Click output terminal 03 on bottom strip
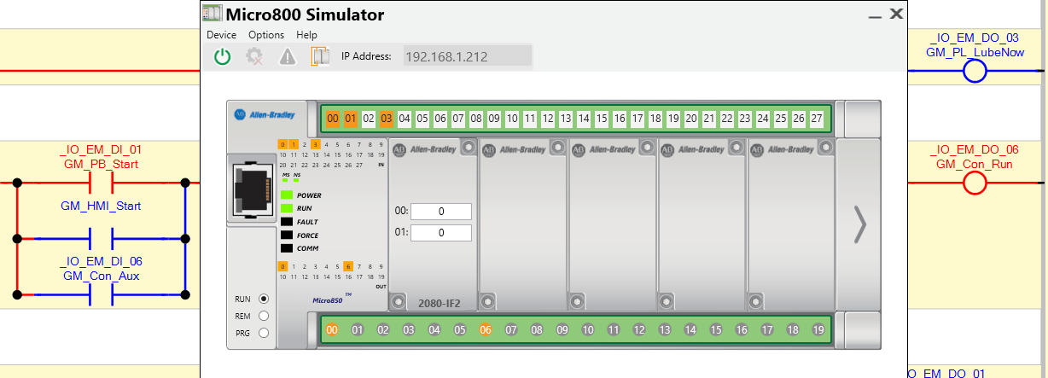1048x378 pixels. 409,329
